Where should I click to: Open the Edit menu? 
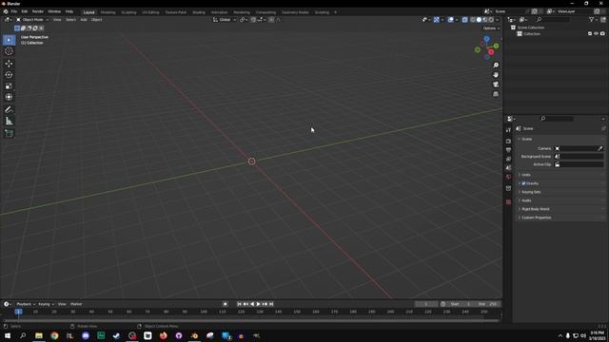tap(25, 11)
